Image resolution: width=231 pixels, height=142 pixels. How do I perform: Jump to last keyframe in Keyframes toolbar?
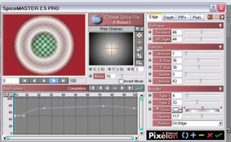(x=131, y=88)
